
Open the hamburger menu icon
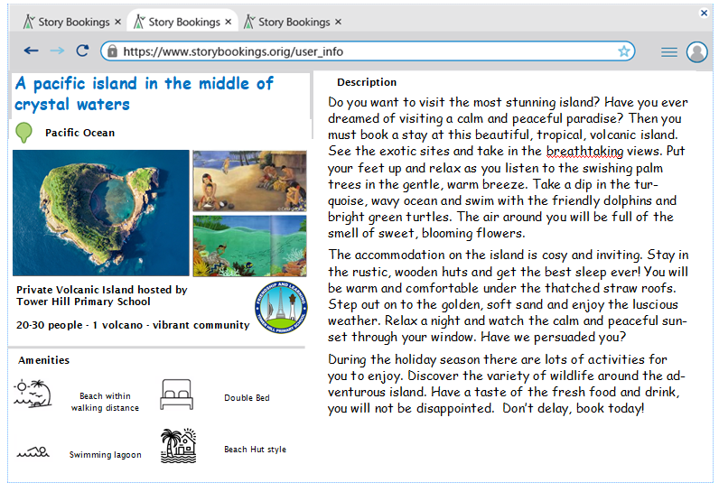(x=669, y=52)
